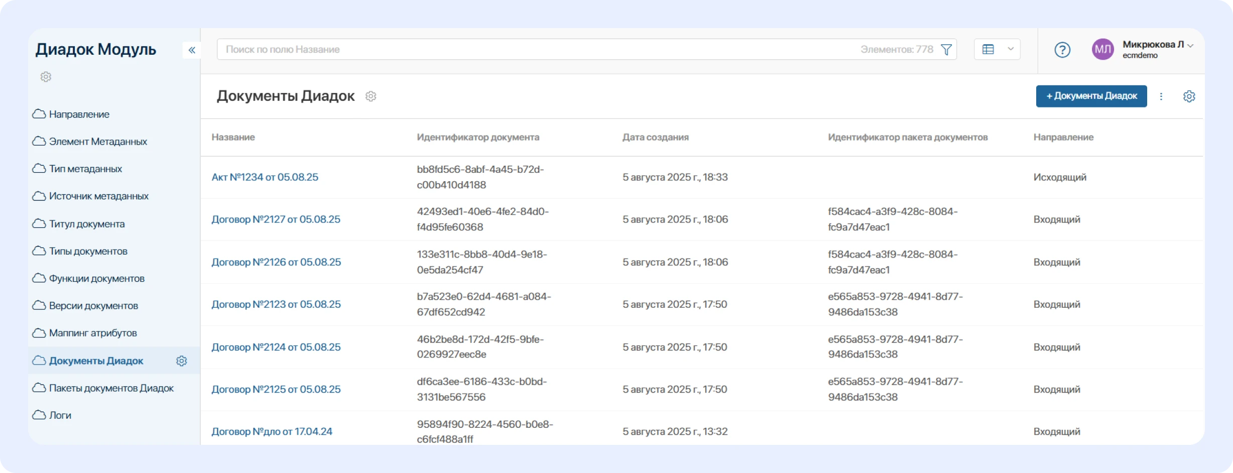
Task: Expand the Микрюкова Л user menu
Action: (x=1158, y=45)
